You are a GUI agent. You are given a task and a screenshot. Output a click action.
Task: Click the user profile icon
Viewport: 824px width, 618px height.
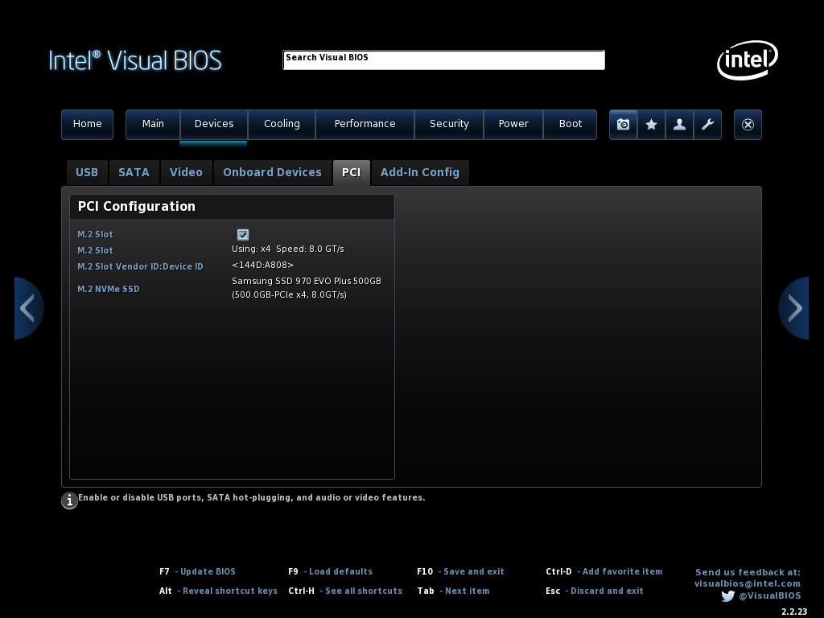click(679, 125)
